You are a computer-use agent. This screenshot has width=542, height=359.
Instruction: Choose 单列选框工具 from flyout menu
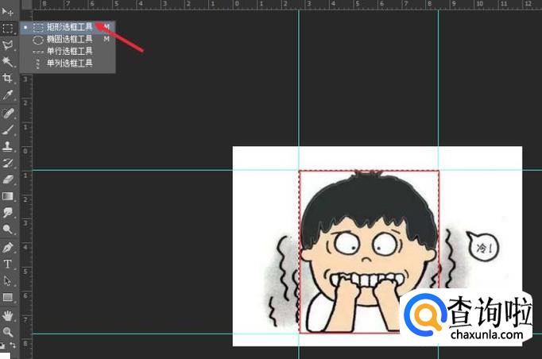[68, 64]
